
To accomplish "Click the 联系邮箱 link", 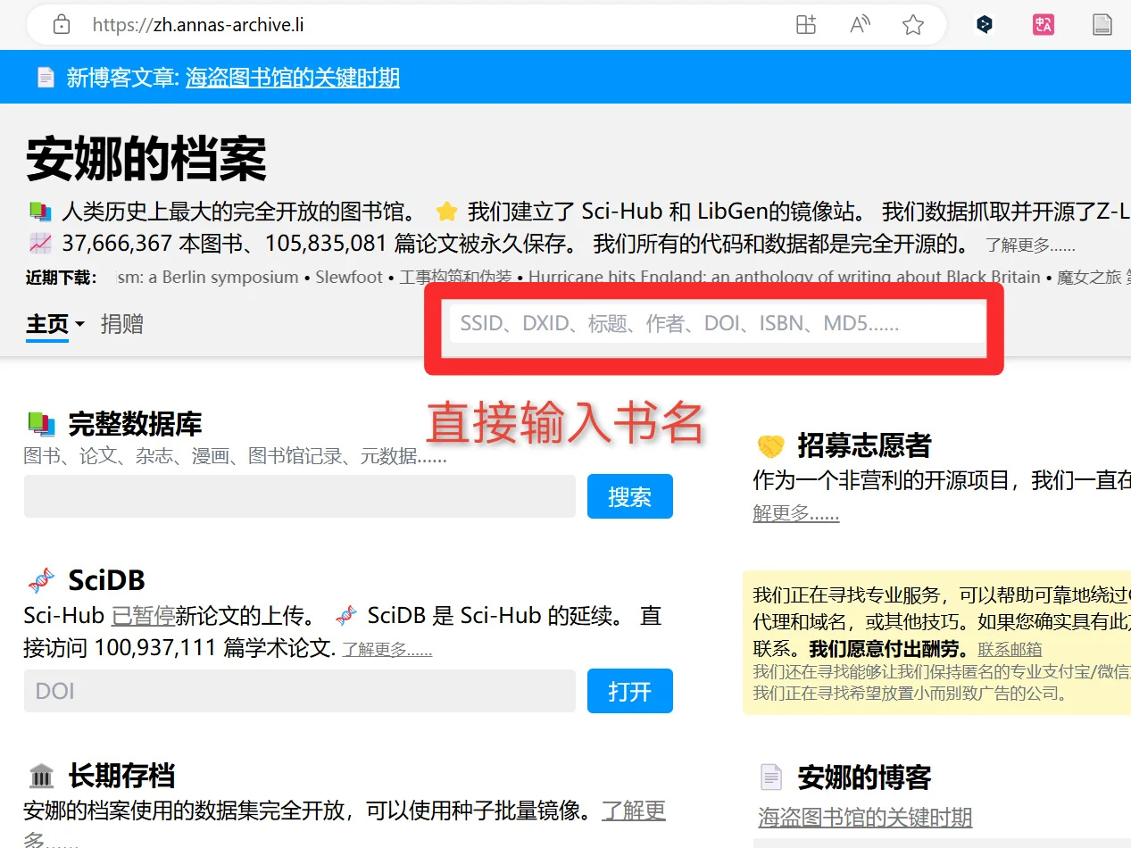I will point(1010,649).
